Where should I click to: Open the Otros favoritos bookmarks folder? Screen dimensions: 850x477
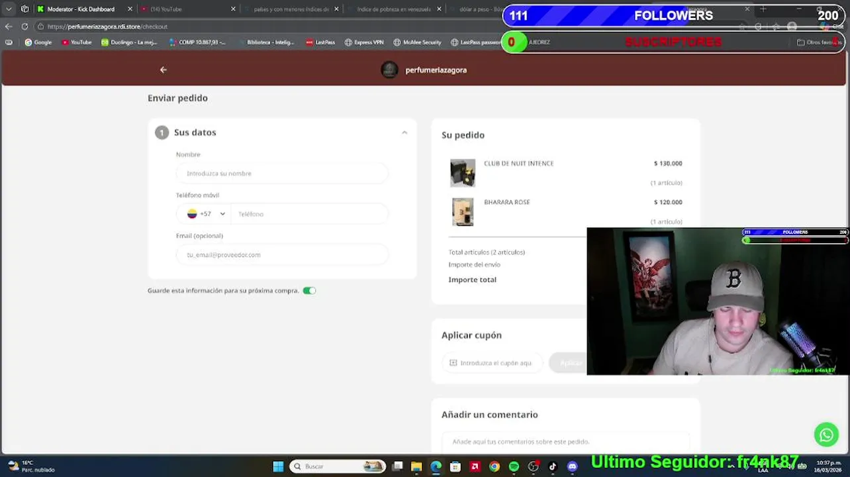tap(819, 42)
